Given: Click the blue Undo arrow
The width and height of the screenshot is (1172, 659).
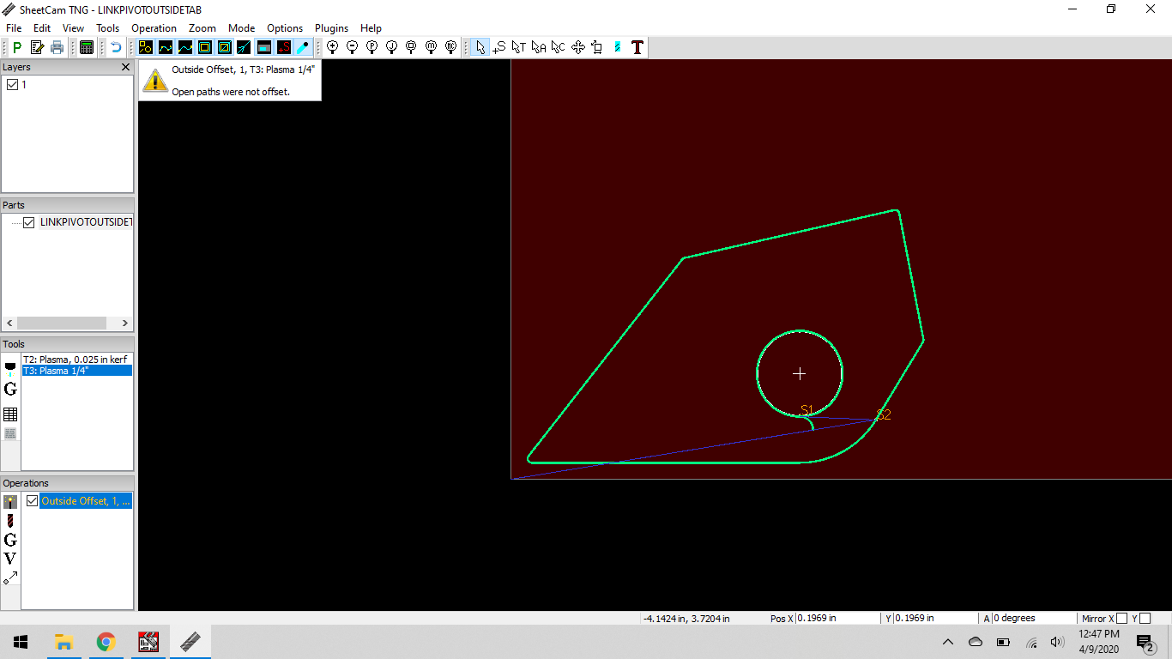Looking at the screenshot, I should 116,47.
